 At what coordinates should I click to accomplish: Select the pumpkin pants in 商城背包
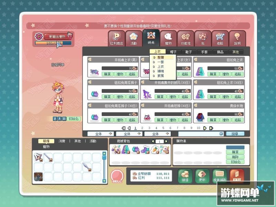coord(136,149)
